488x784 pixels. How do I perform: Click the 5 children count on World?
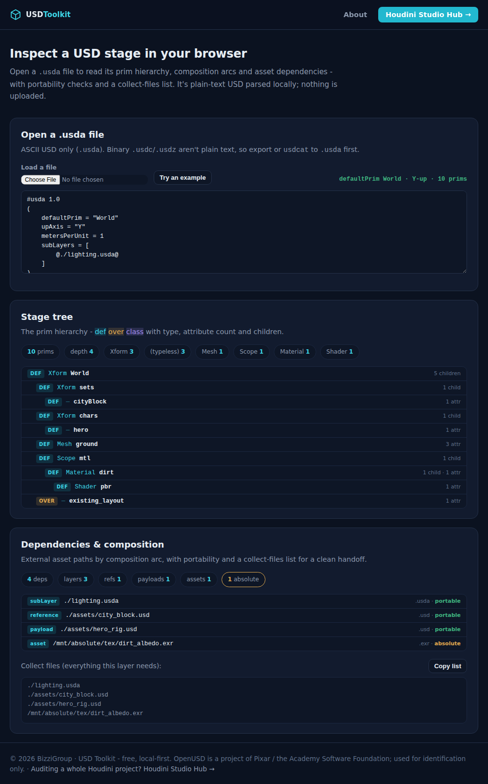tap(447, 374)
